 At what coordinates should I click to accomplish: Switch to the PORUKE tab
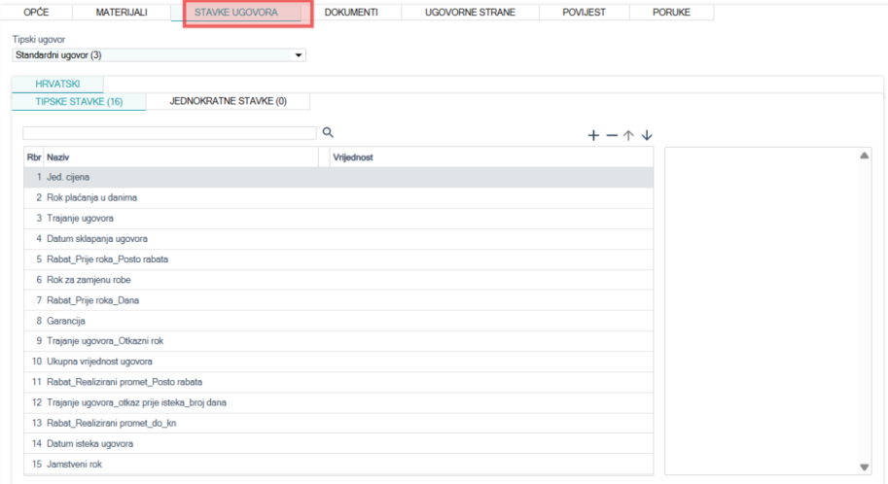tap(671, 13)
